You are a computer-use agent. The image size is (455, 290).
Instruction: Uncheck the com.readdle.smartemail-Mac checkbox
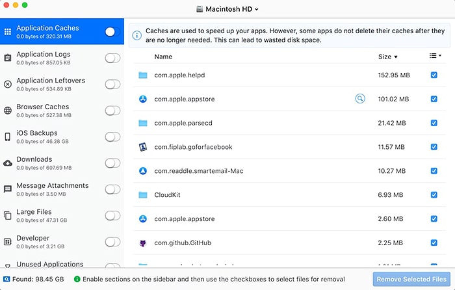434,171
